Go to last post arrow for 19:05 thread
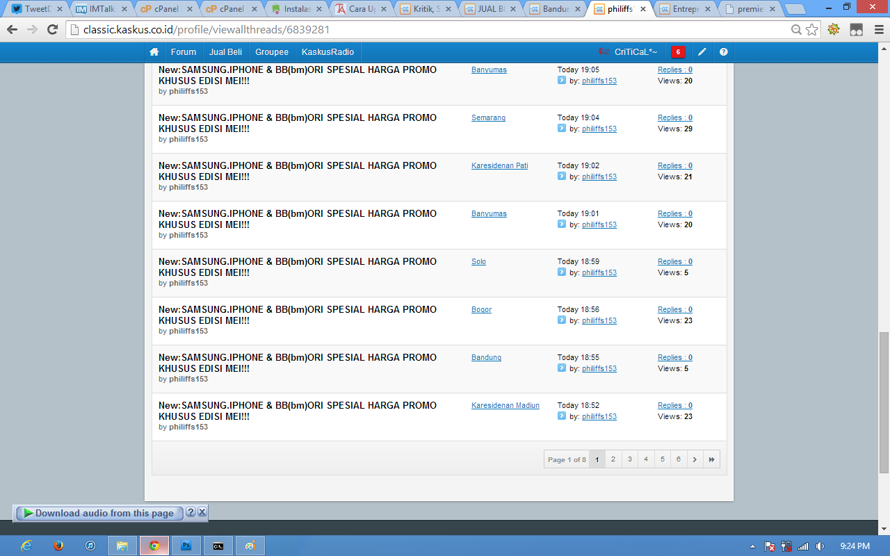The width and height of the screenshot is (890, 556). (x=562, y=81)
